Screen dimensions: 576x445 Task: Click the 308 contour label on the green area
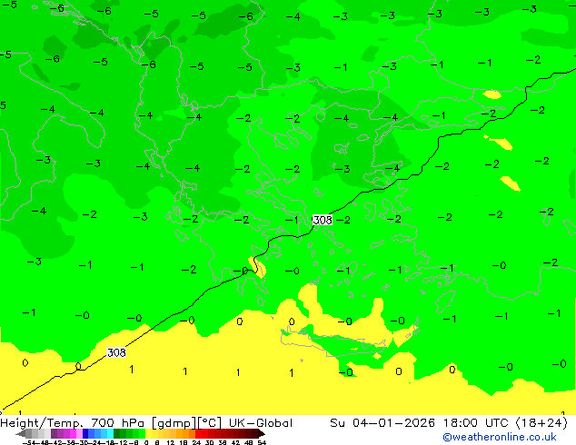[x=323, y=220]
